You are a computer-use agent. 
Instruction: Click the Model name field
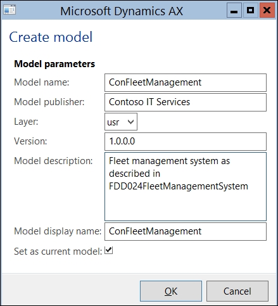pyautogui.click(x=186, y=82)
